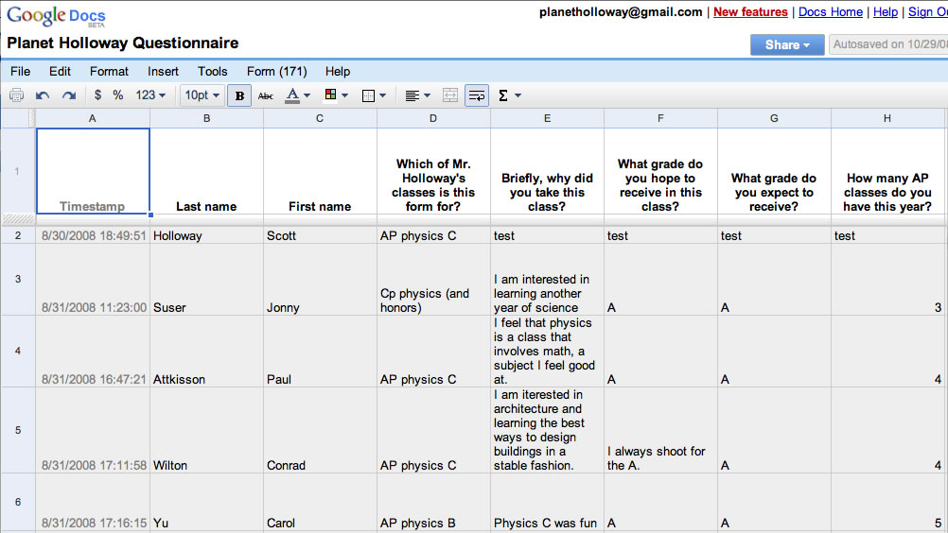Image resolution: width=948 pixels, height=533 pixels.
Task: Click cell containing Carol
Action: coord(320,502)
